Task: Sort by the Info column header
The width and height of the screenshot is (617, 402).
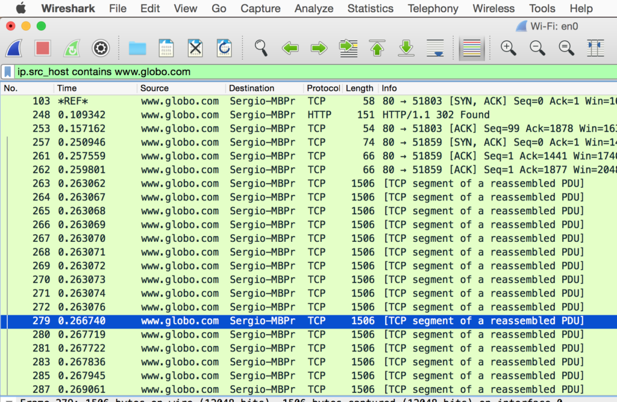Action: pos(497,88)
